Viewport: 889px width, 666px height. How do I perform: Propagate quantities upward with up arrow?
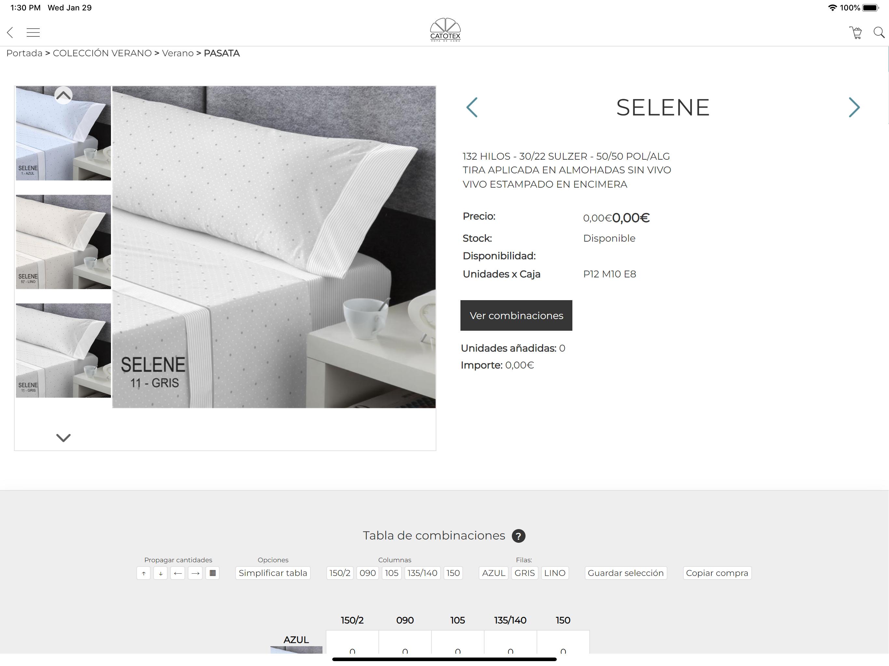144,573
